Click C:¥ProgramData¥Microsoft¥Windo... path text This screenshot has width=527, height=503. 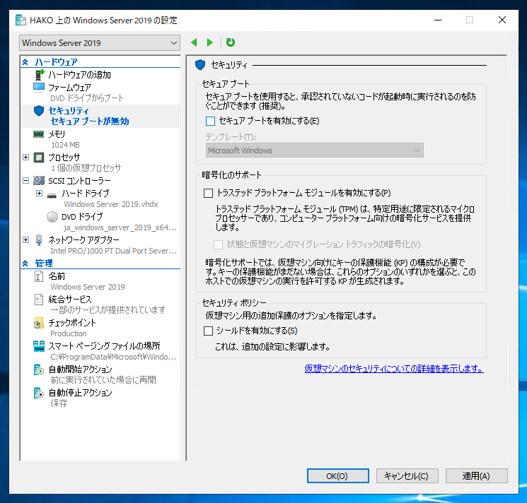(113, 357)
